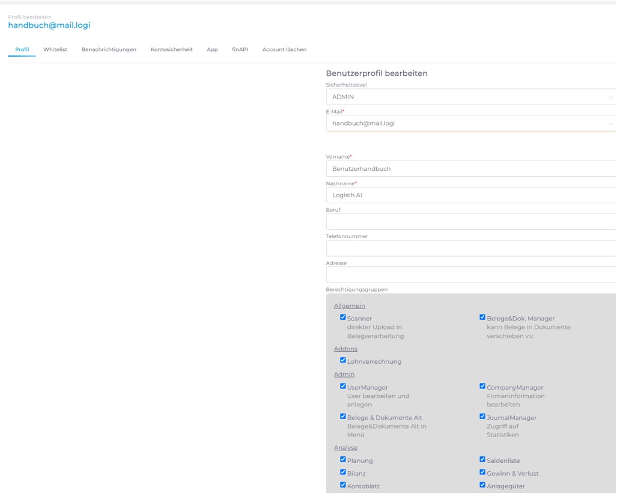
Task: Toggle the Kontoblatt checkbox
Action: 342,485
